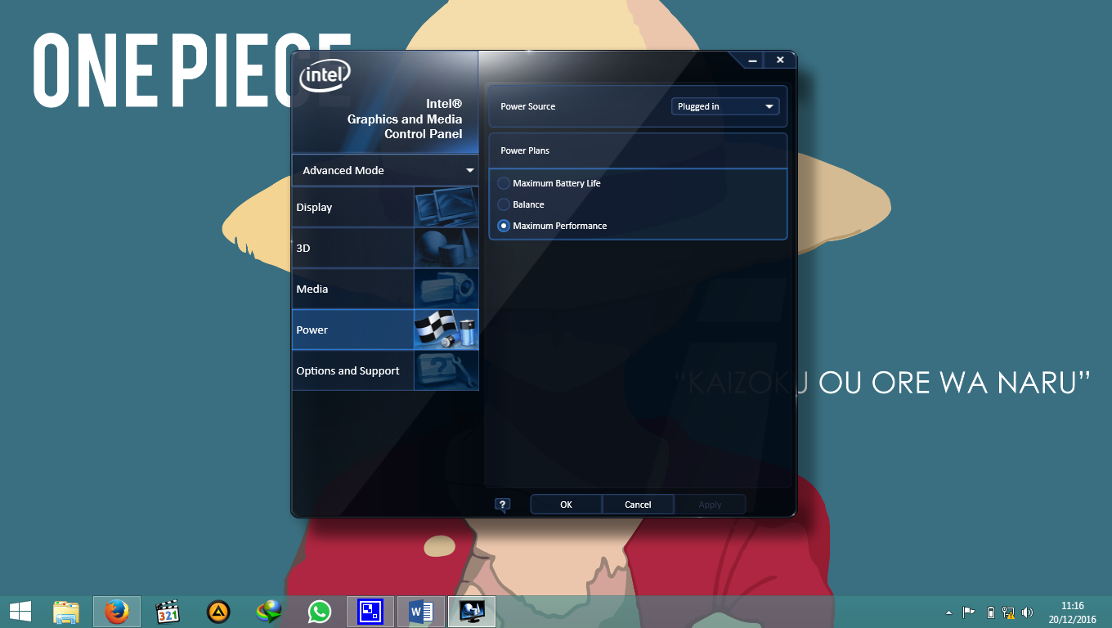Viewport: 1112px width, 628px height.
Task: Switch to Firefox in the taskbar
Action: 117,611
